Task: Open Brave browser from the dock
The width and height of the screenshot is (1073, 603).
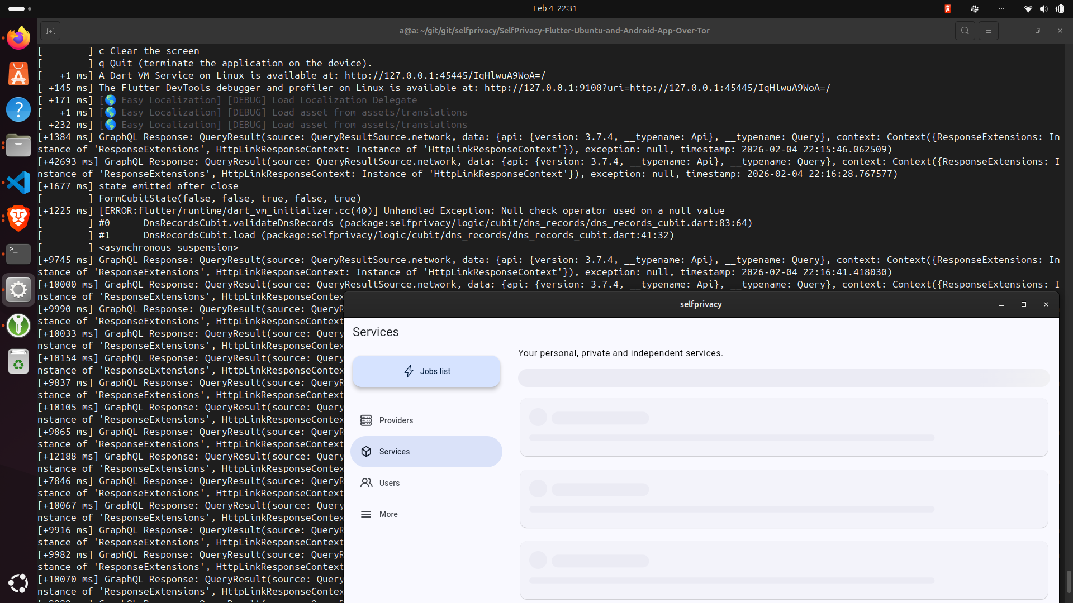Action: pos(18,218)
